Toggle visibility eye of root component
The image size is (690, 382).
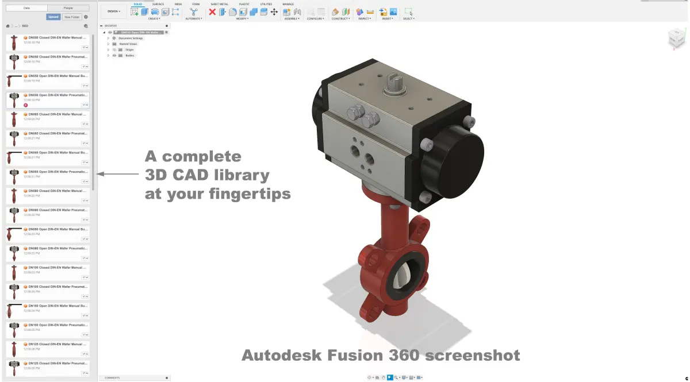(110, 32)
